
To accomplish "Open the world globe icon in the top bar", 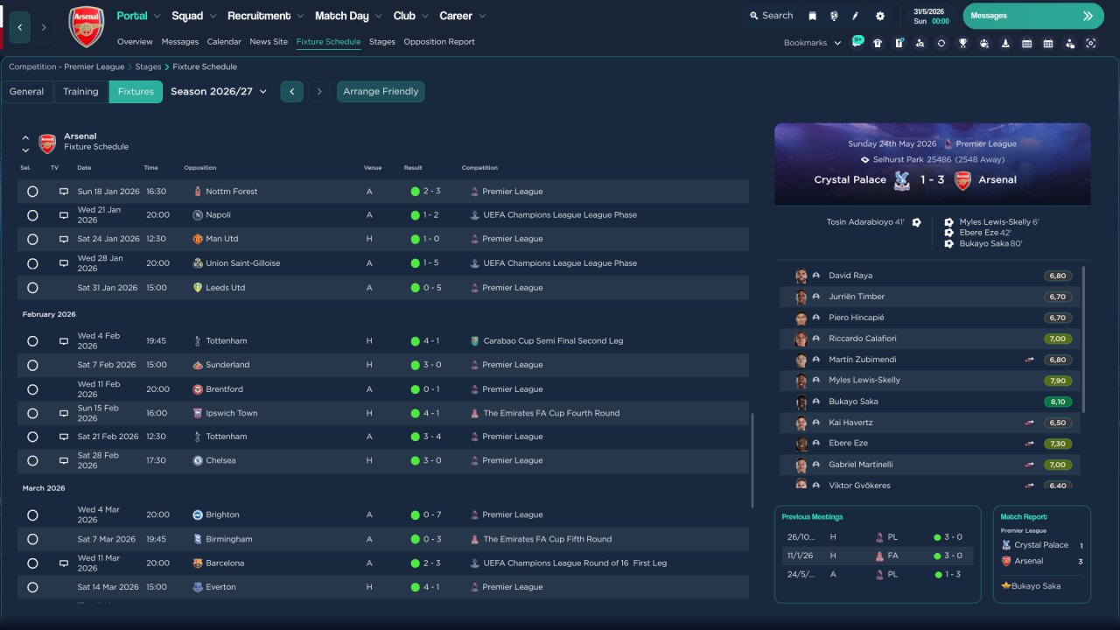I will coord(834,16).
